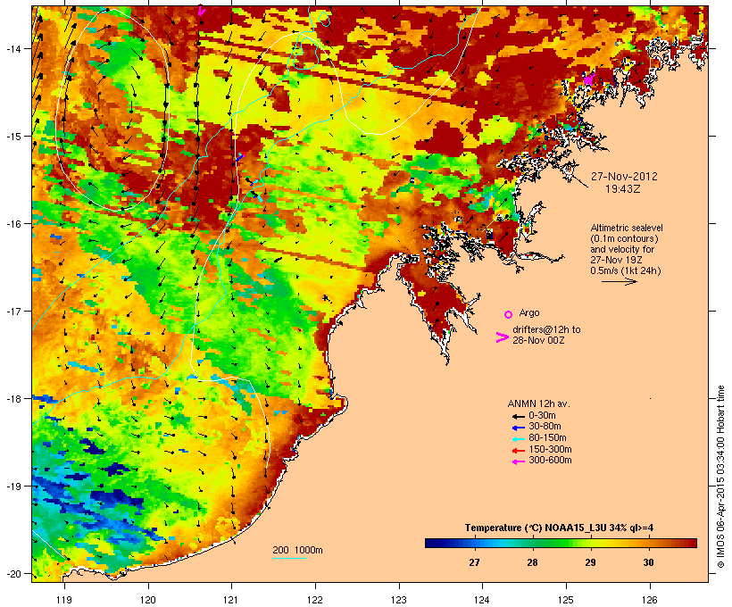Click the 'ANMN 12h av.' heading

pos(538,403)
